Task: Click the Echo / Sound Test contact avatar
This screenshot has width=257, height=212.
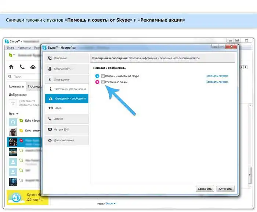Action: 13,121
